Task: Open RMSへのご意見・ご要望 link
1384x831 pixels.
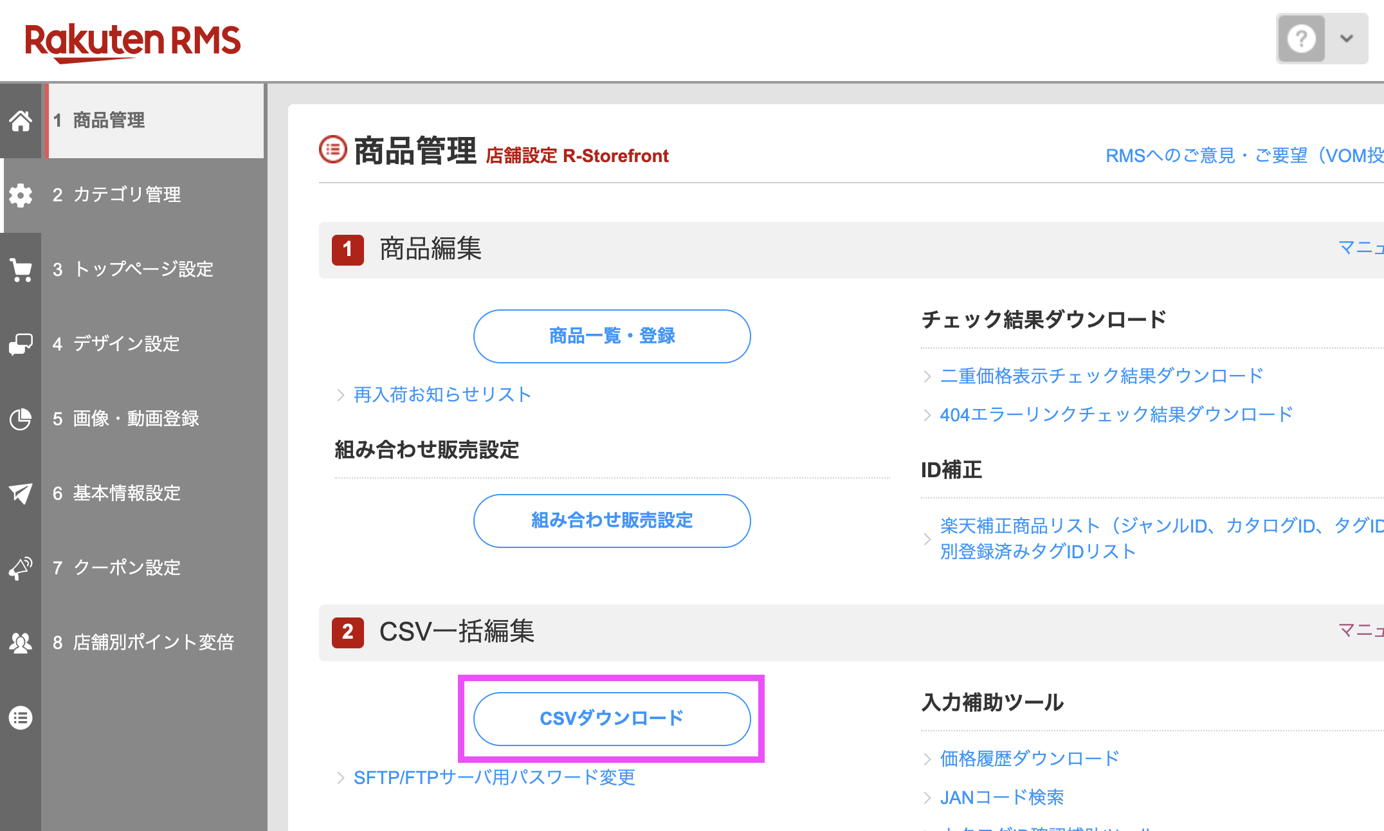Action: point(1244,156)
